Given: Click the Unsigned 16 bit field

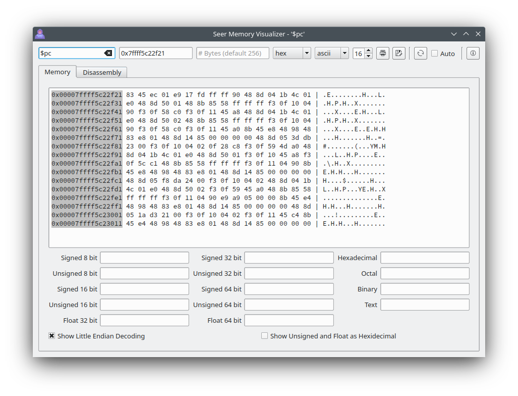Looking at the screenshot, I should [x=144, y=305].
